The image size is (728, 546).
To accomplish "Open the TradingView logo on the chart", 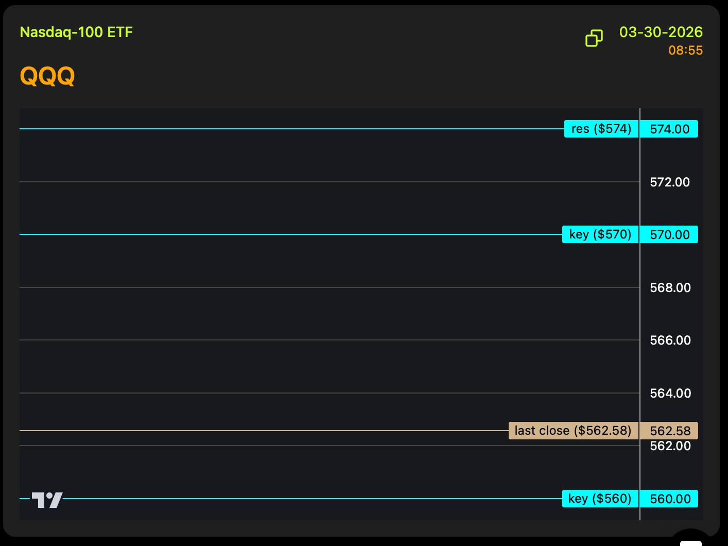I will coord(47,500).
